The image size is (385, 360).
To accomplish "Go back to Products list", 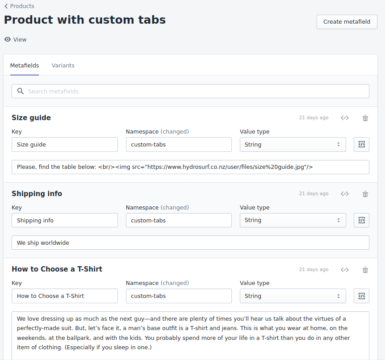I will 19,6.
